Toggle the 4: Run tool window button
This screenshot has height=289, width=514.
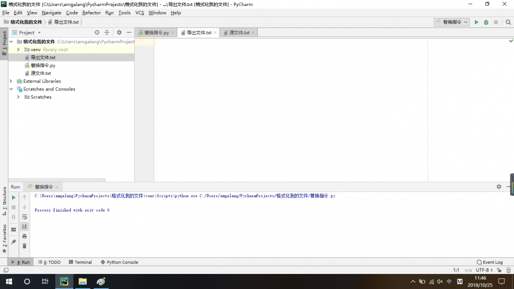[x=20, y=262]
